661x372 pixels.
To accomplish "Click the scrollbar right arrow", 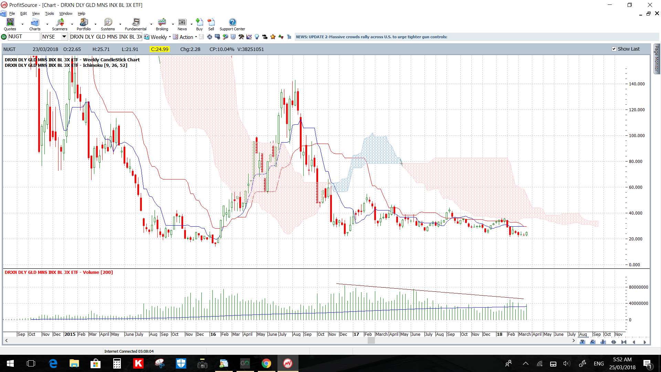I will point(574,341).
